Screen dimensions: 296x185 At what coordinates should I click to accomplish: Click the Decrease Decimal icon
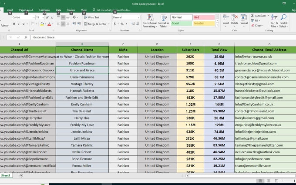pos(138,24)
